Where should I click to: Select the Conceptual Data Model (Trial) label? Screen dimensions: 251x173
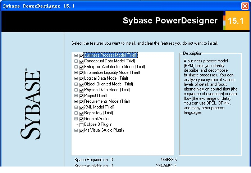pyautogui.click(x=110, y=61)
